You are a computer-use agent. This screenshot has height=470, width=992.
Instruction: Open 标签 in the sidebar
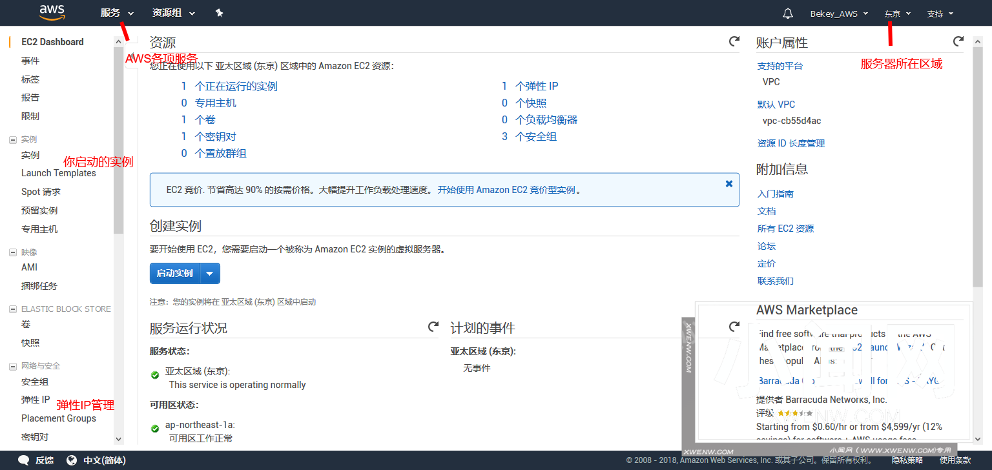tap(30, 79)
